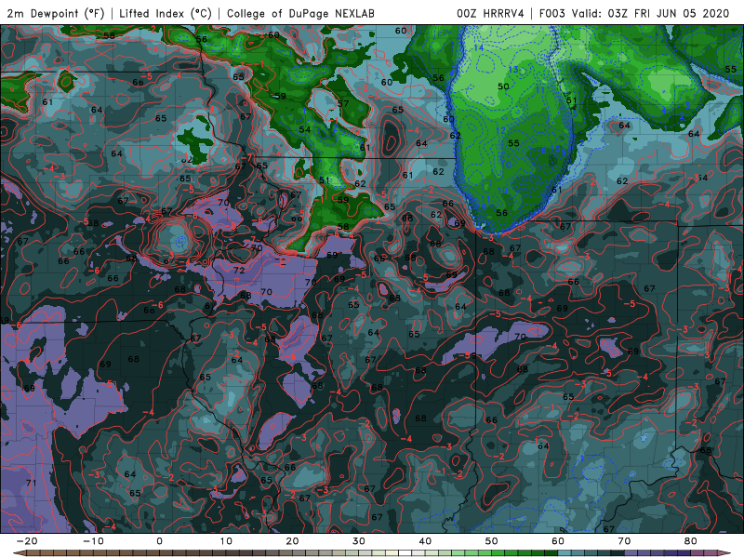
Task: Click the 50 label below the map
Action: coord(492,541)
